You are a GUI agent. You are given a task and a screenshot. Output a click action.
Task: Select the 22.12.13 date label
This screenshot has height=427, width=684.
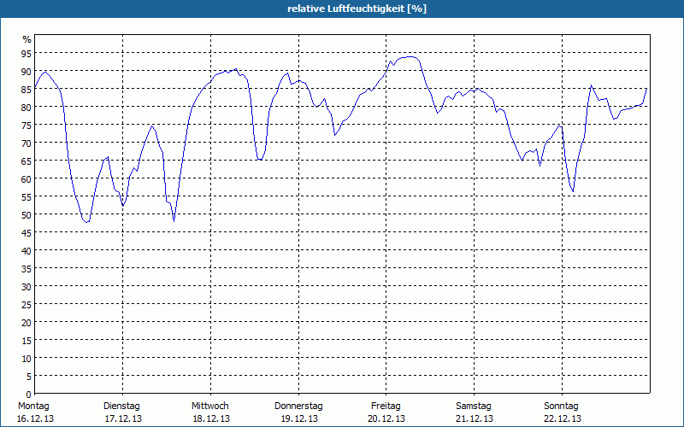tap(562, 418)
